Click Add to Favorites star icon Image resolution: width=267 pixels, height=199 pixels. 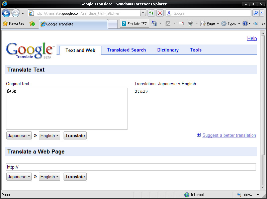click(x=32, y=23)
